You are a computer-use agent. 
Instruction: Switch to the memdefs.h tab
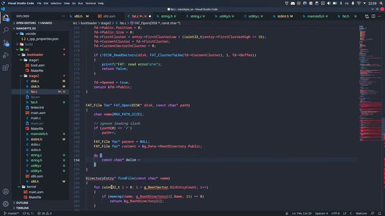click(315, 16)
